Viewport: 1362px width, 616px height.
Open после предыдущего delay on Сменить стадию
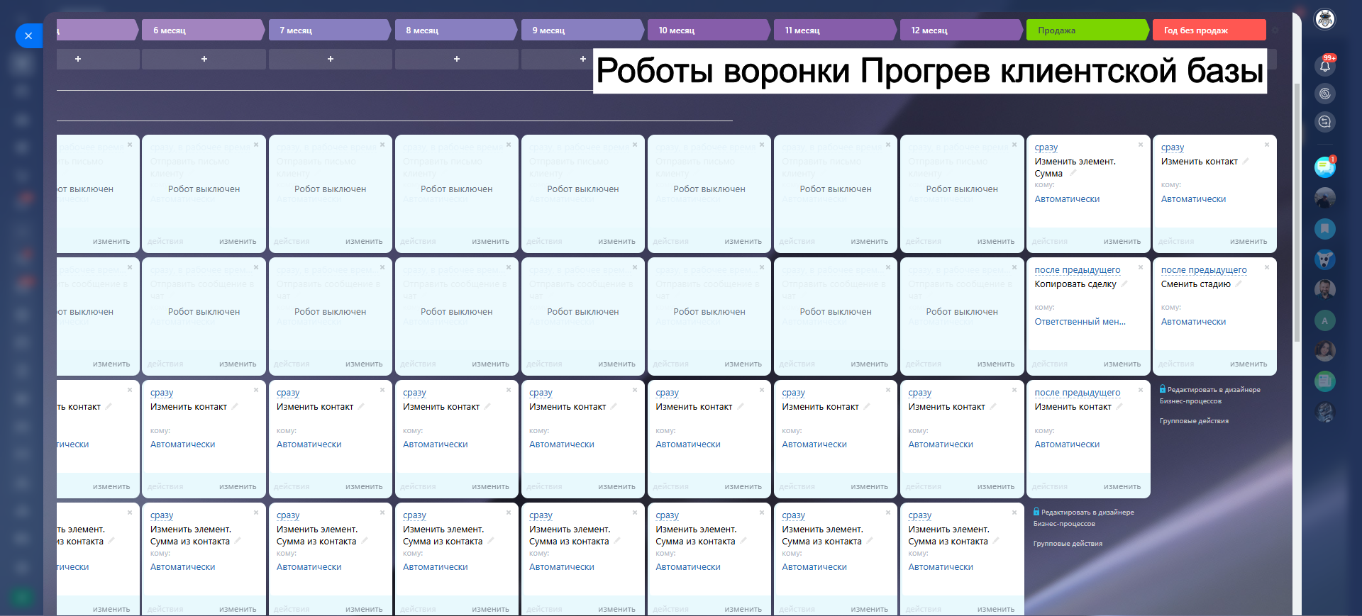(1204, 270)
